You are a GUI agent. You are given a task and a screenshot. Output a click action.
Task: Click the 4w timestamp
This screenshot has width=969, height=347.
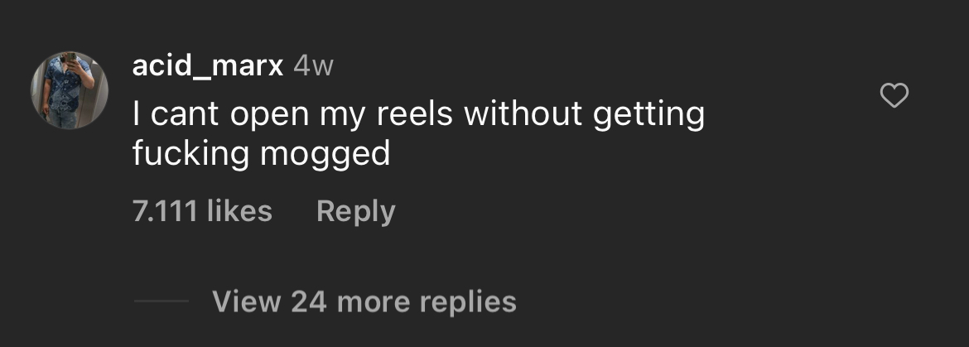tap(313, 65)
